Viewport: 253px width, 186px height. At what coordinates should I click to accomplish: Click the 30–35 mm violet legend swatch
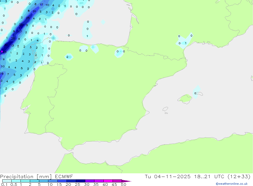click(90, 181)
